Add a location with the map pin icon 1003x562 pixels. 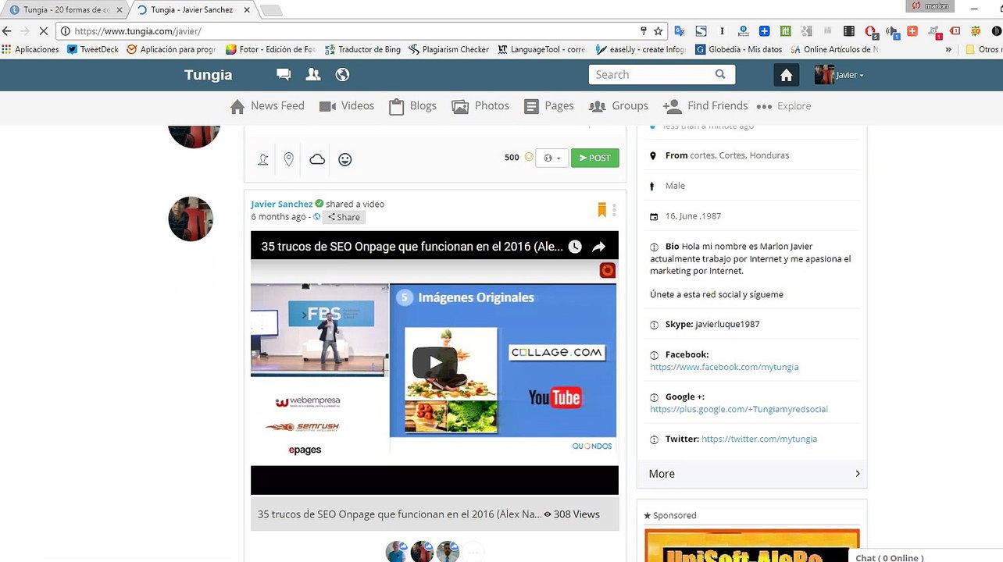pyautogui.click(x=288, y=159)
